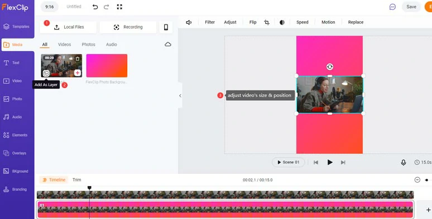432x219 pixels.
Task: Click the 00:02.1 / 00:15.0 time readout
Action: pos(258,180)
